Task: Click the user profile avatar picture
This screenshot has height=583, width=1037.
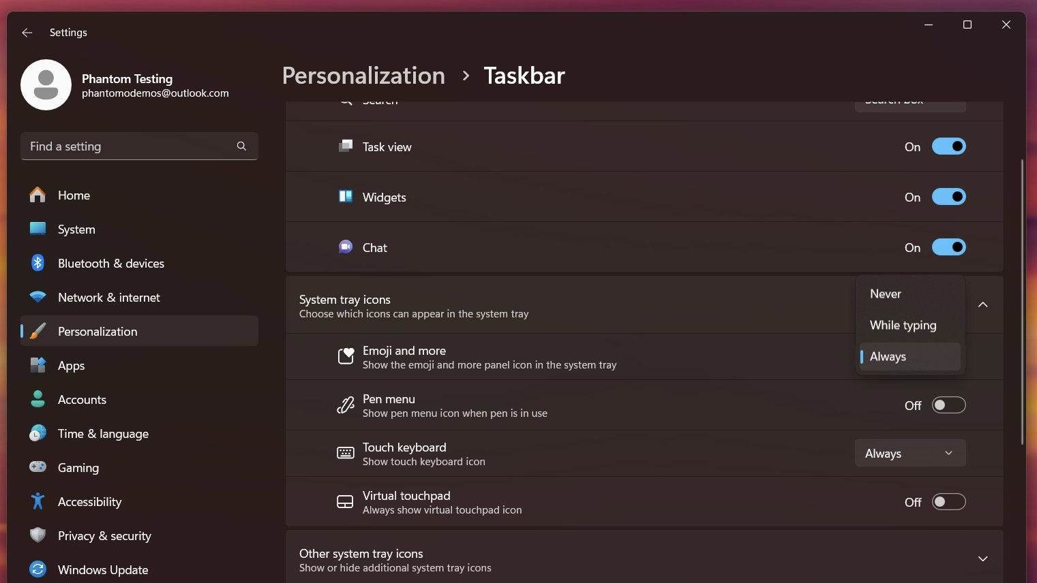Action: click(46, 85)
